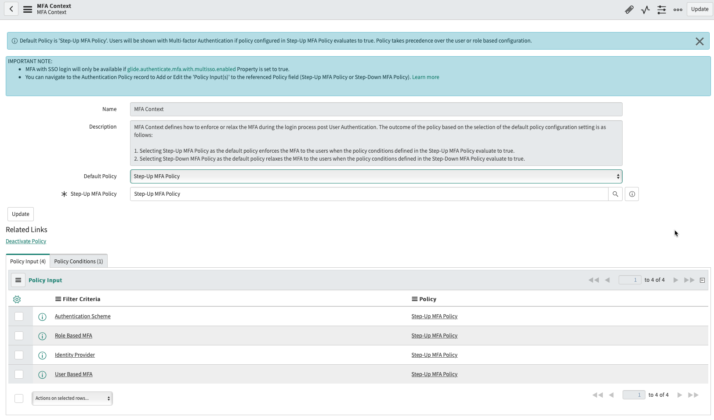Screen dimensions: 714x420
Task: Open Actions on selected rows dropdown
Action: pyautogui.click(x=72, y=398)
